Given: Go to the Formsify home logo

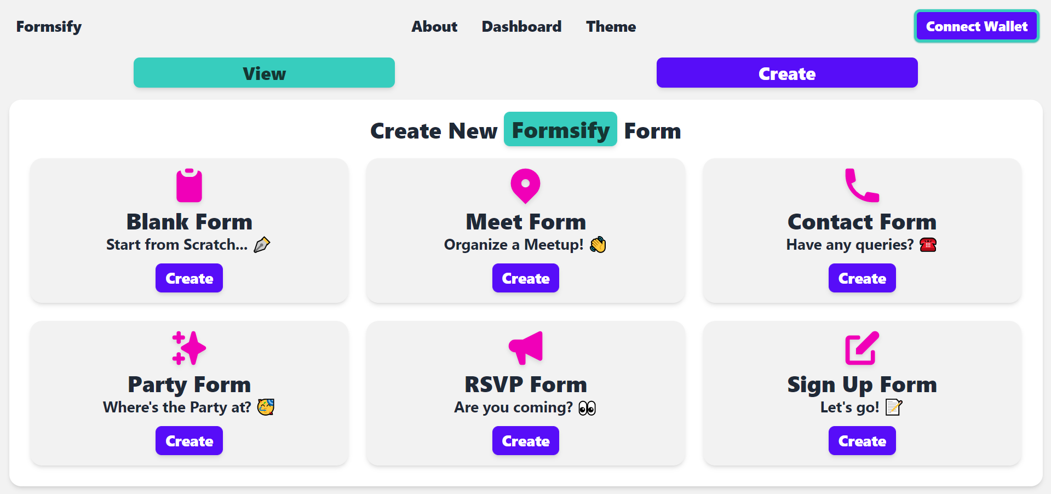Looking at the screenshot, I should tap(49, 26).
